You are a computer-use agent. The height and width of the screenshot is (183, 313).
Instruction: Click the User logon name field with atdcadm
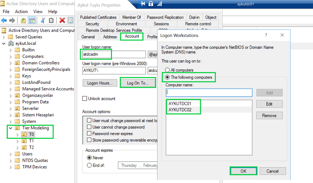click(114, 54)
